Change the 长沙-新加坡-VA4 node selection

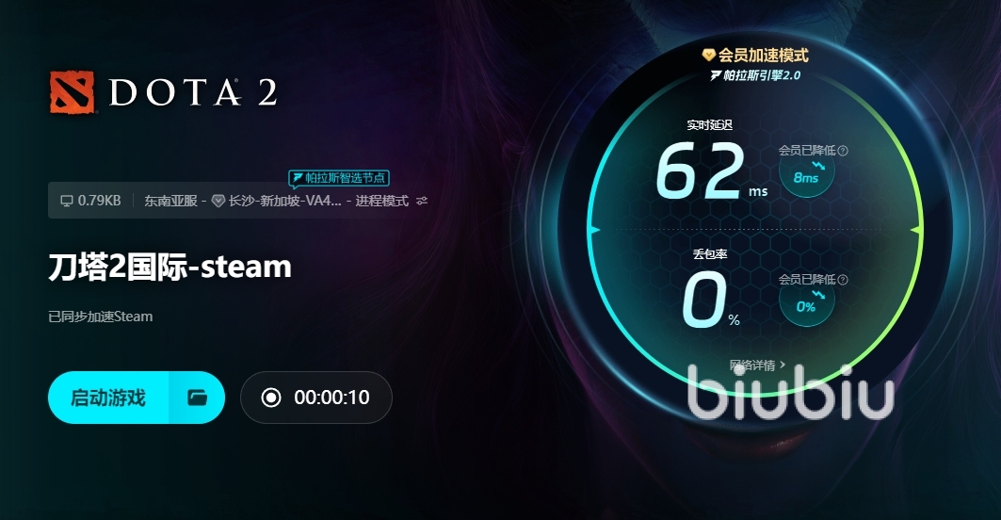pyautogui.click(x=284, y=201)
